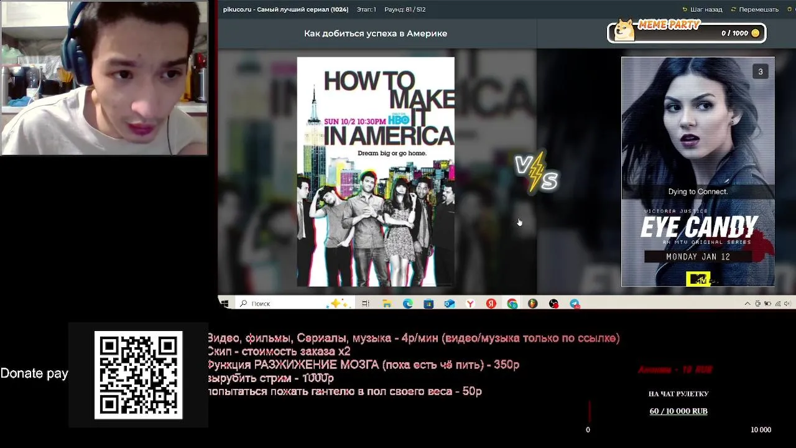
Task: Open File Explorer from the taskbar
Action: pos(387,304)
